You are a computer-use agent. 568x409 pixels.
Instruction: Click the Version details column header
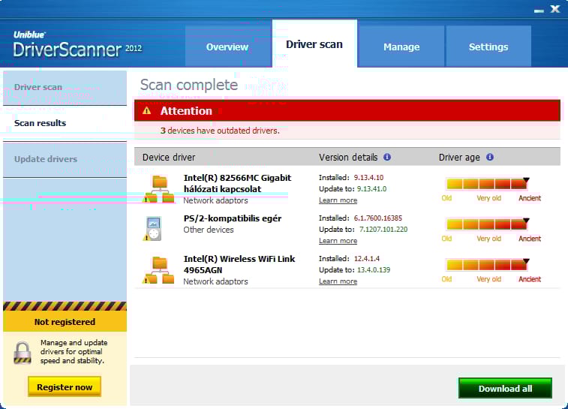348,158
